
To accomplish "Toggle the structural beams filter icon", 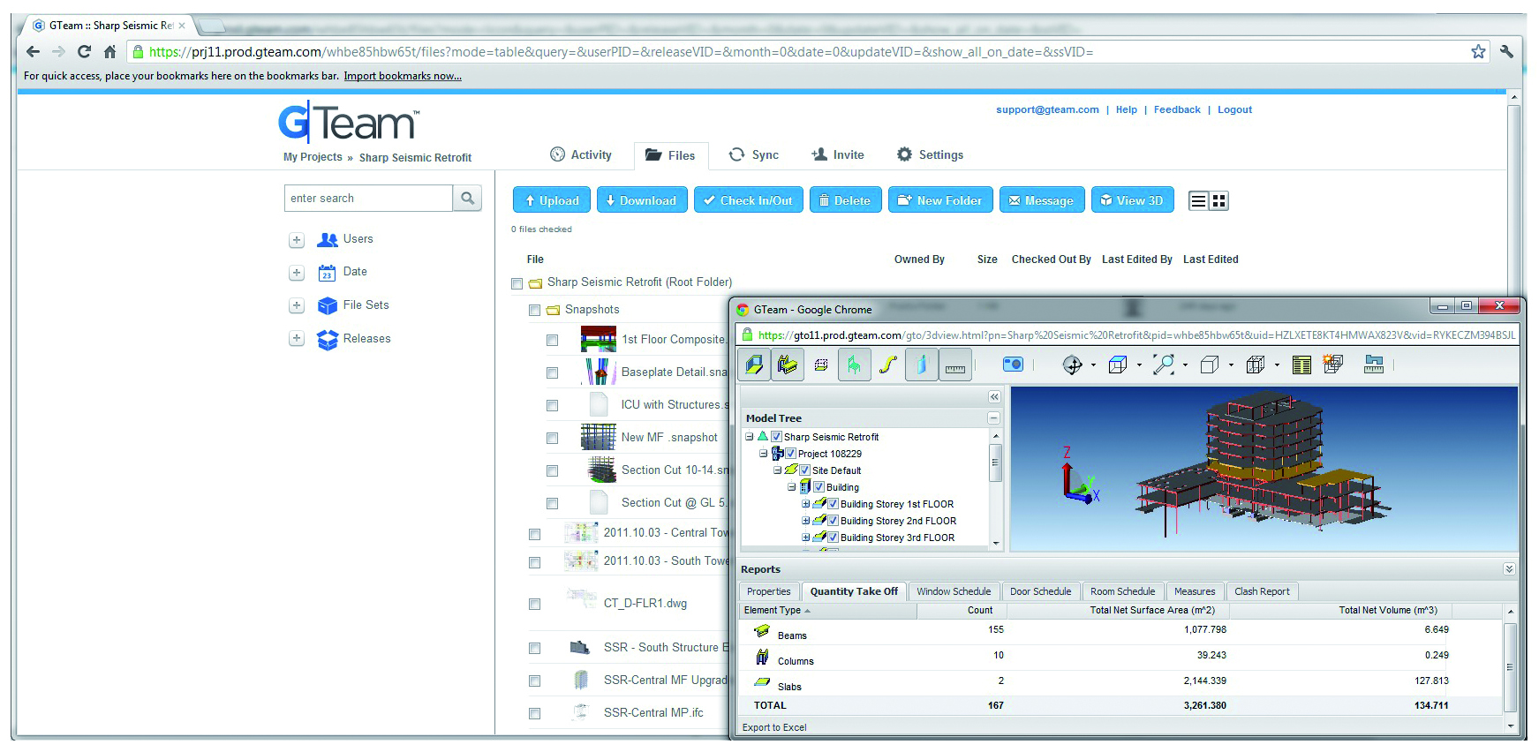I will click(788, 365).
